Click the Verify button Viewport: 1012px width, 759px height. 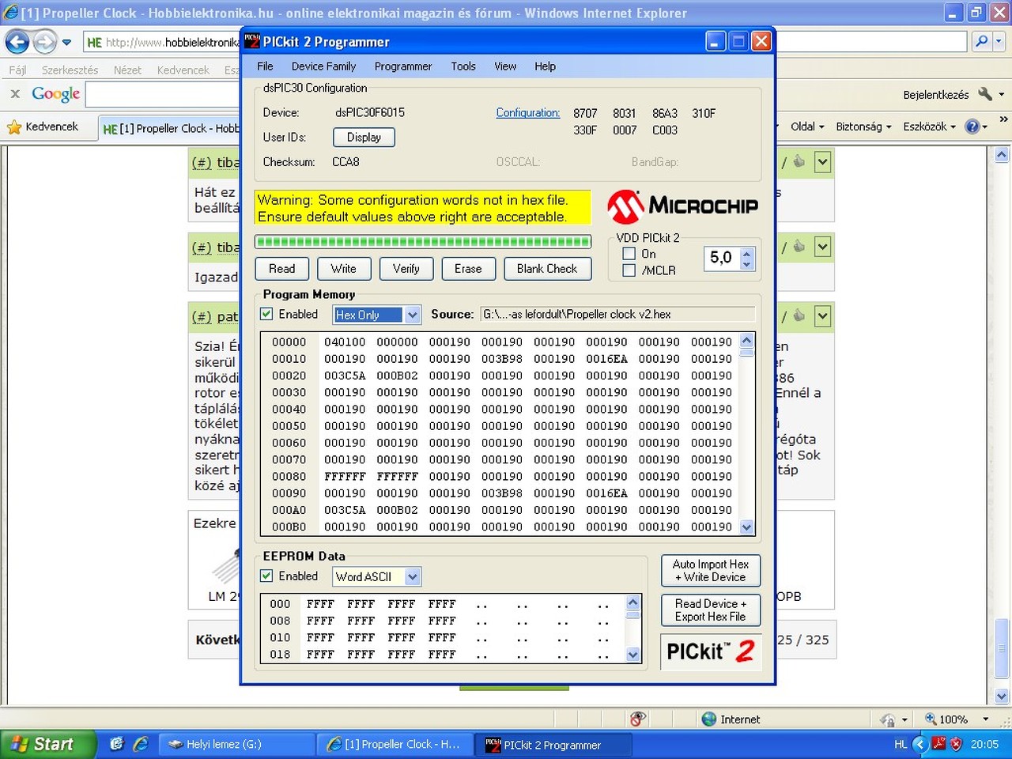click(x=406, y=269)
